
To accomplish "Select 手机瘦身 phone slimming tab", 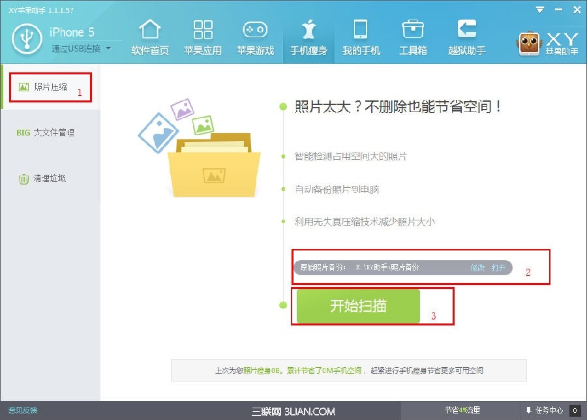I will coord(309,37).
